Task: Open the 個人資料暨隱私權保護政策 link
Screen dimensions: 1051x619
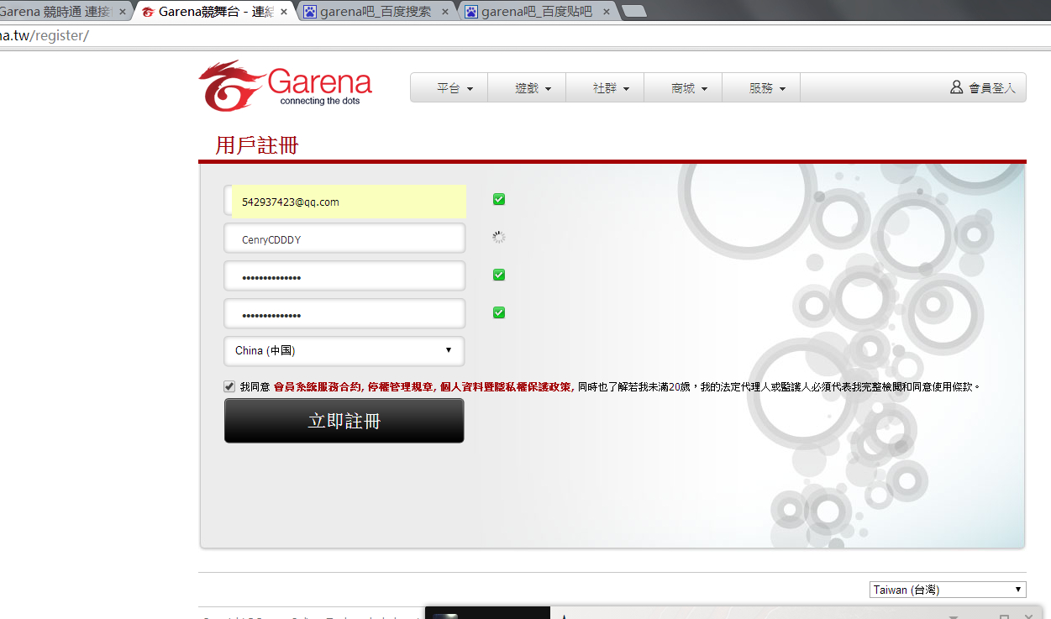Action: point(507,387)
